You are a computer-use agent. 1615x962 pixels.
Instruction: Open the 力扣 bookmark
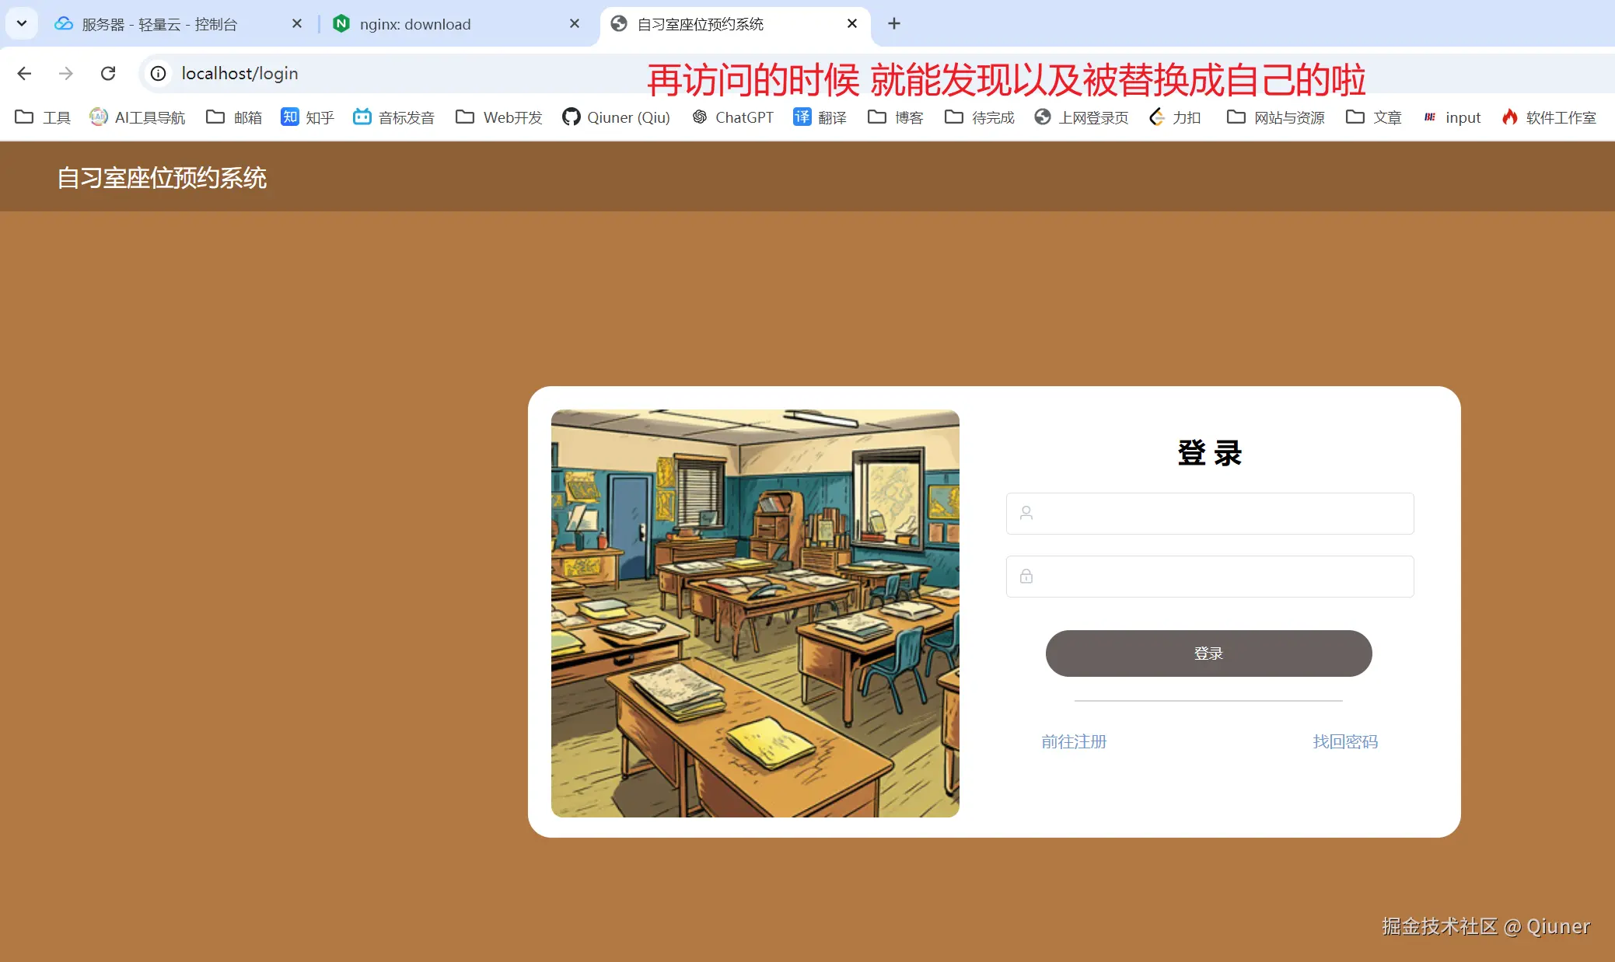coord(1175,117)
